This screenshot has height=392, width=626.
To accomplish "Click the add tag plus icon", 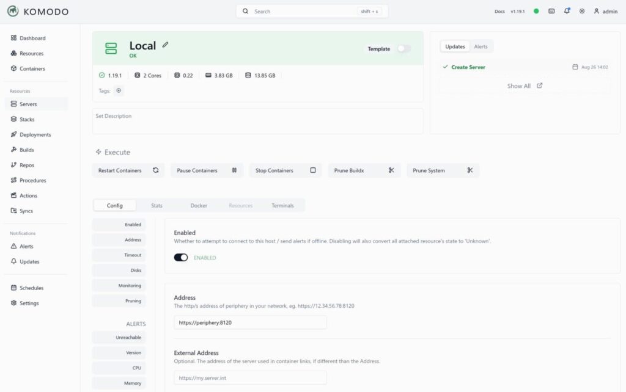I will coord(119,90).
